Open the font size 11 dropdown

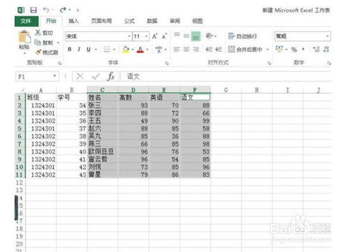tap(146, 36)
